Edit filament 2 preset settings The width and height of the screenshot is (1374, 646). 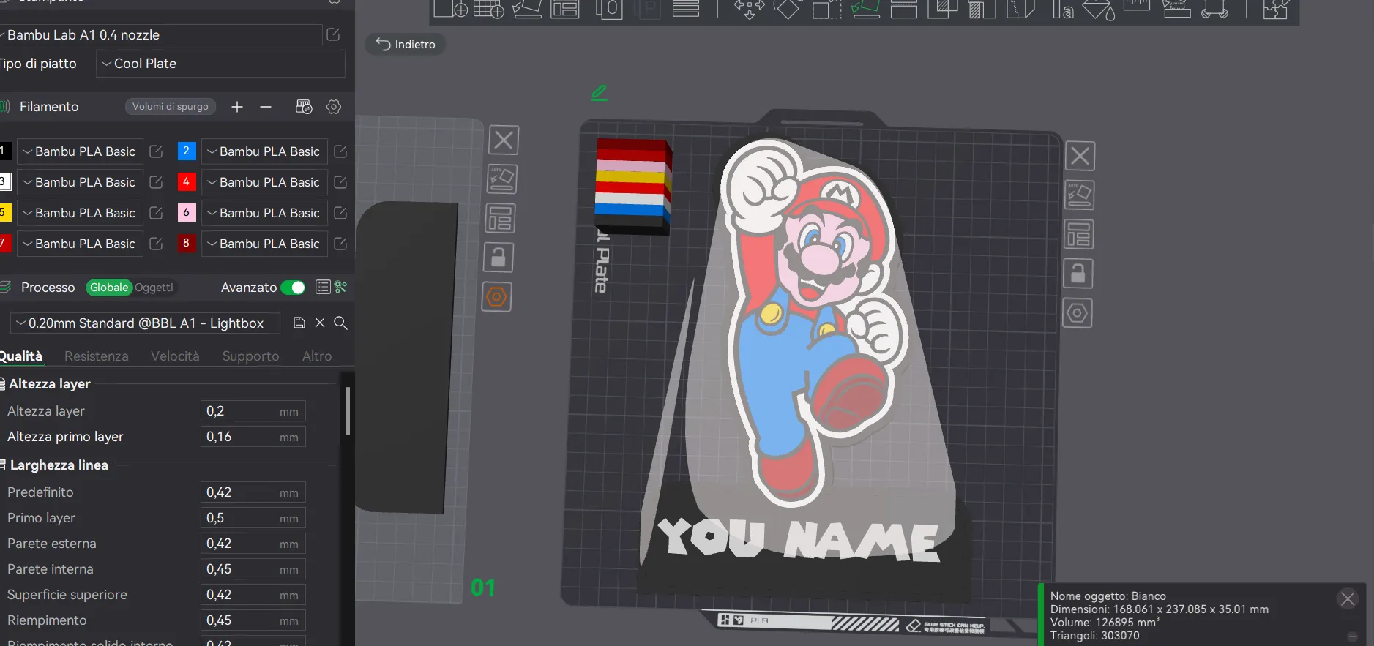tap(340, 151)
